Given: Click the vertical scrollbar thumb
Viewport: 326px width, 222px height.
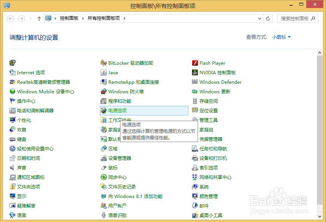Looking at the screenshot, I should (320, 130).
